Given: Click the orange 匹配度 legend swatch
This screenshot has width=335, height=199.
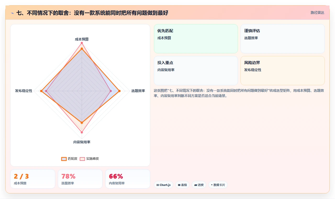Looking at the screenshot, I should click(64, 159).
